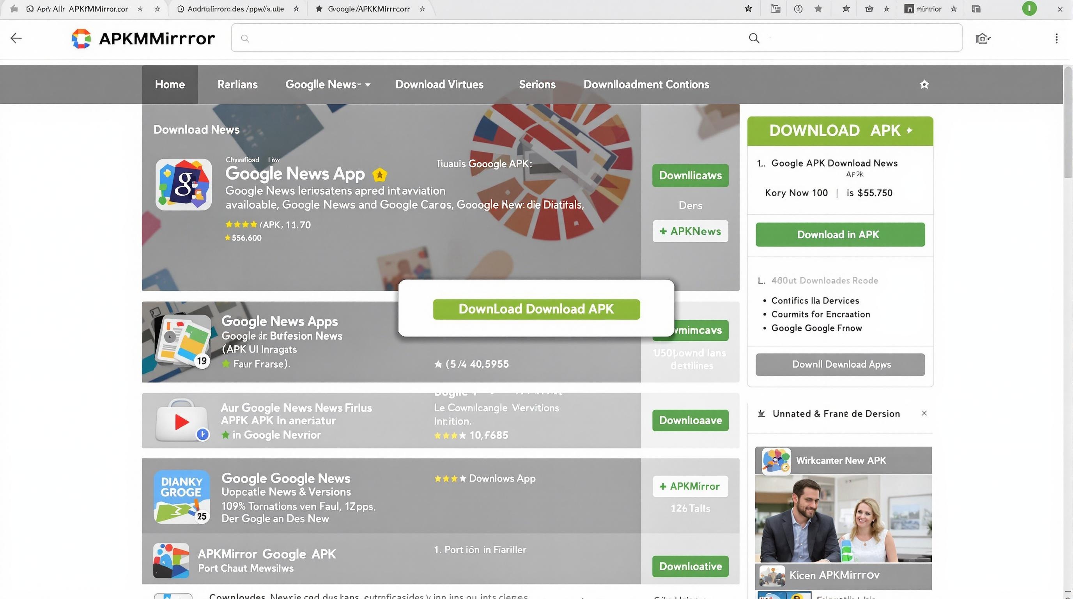Click the star icon in Addrlalirrorc tab
This screenshot has width=1073, height=599.
(296, 9)
